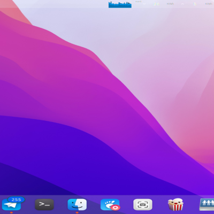The height and width of the screenshot is (214, 214).
Task: Open the family-sharing drive icon in the dock
Action: (x=207, y=204)
